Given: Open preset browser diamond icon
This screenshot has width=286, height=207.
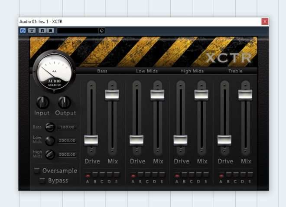Looking at the screenshot, I should click(101, 31).
